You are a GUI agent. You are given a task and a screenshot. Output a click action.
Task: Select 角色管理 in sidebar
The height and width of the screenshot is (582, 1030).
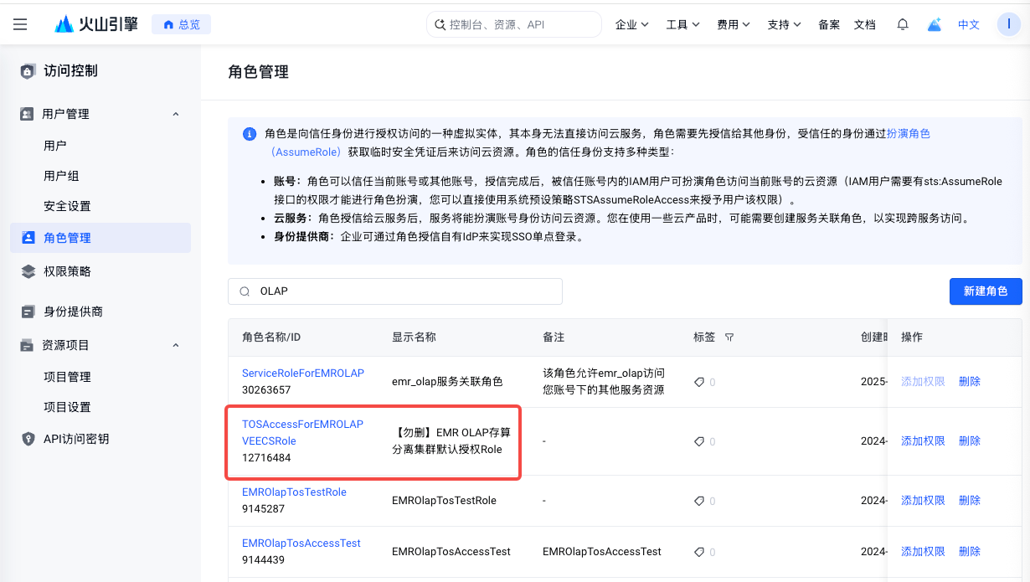click(100, 238)
